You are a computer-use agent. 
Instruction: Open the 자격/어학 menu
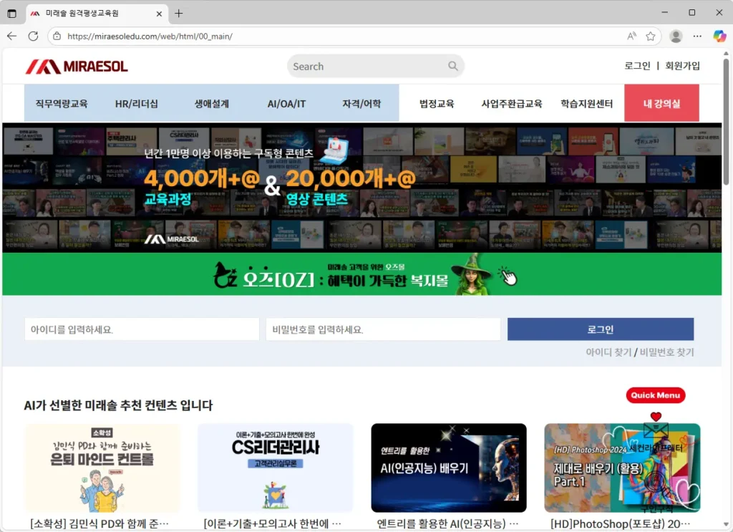point(361,103)
